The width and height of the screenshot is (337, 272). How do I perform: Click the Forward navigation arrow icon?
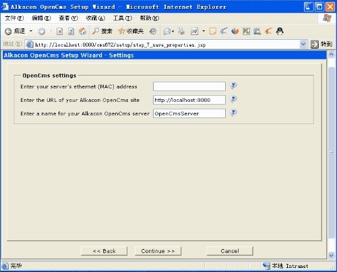tap(42, 32)
